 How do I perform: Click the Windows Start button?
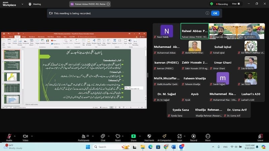[x=88, y=147]
